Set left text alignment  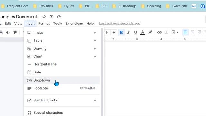pyautogui.click(x=185, y=32)
